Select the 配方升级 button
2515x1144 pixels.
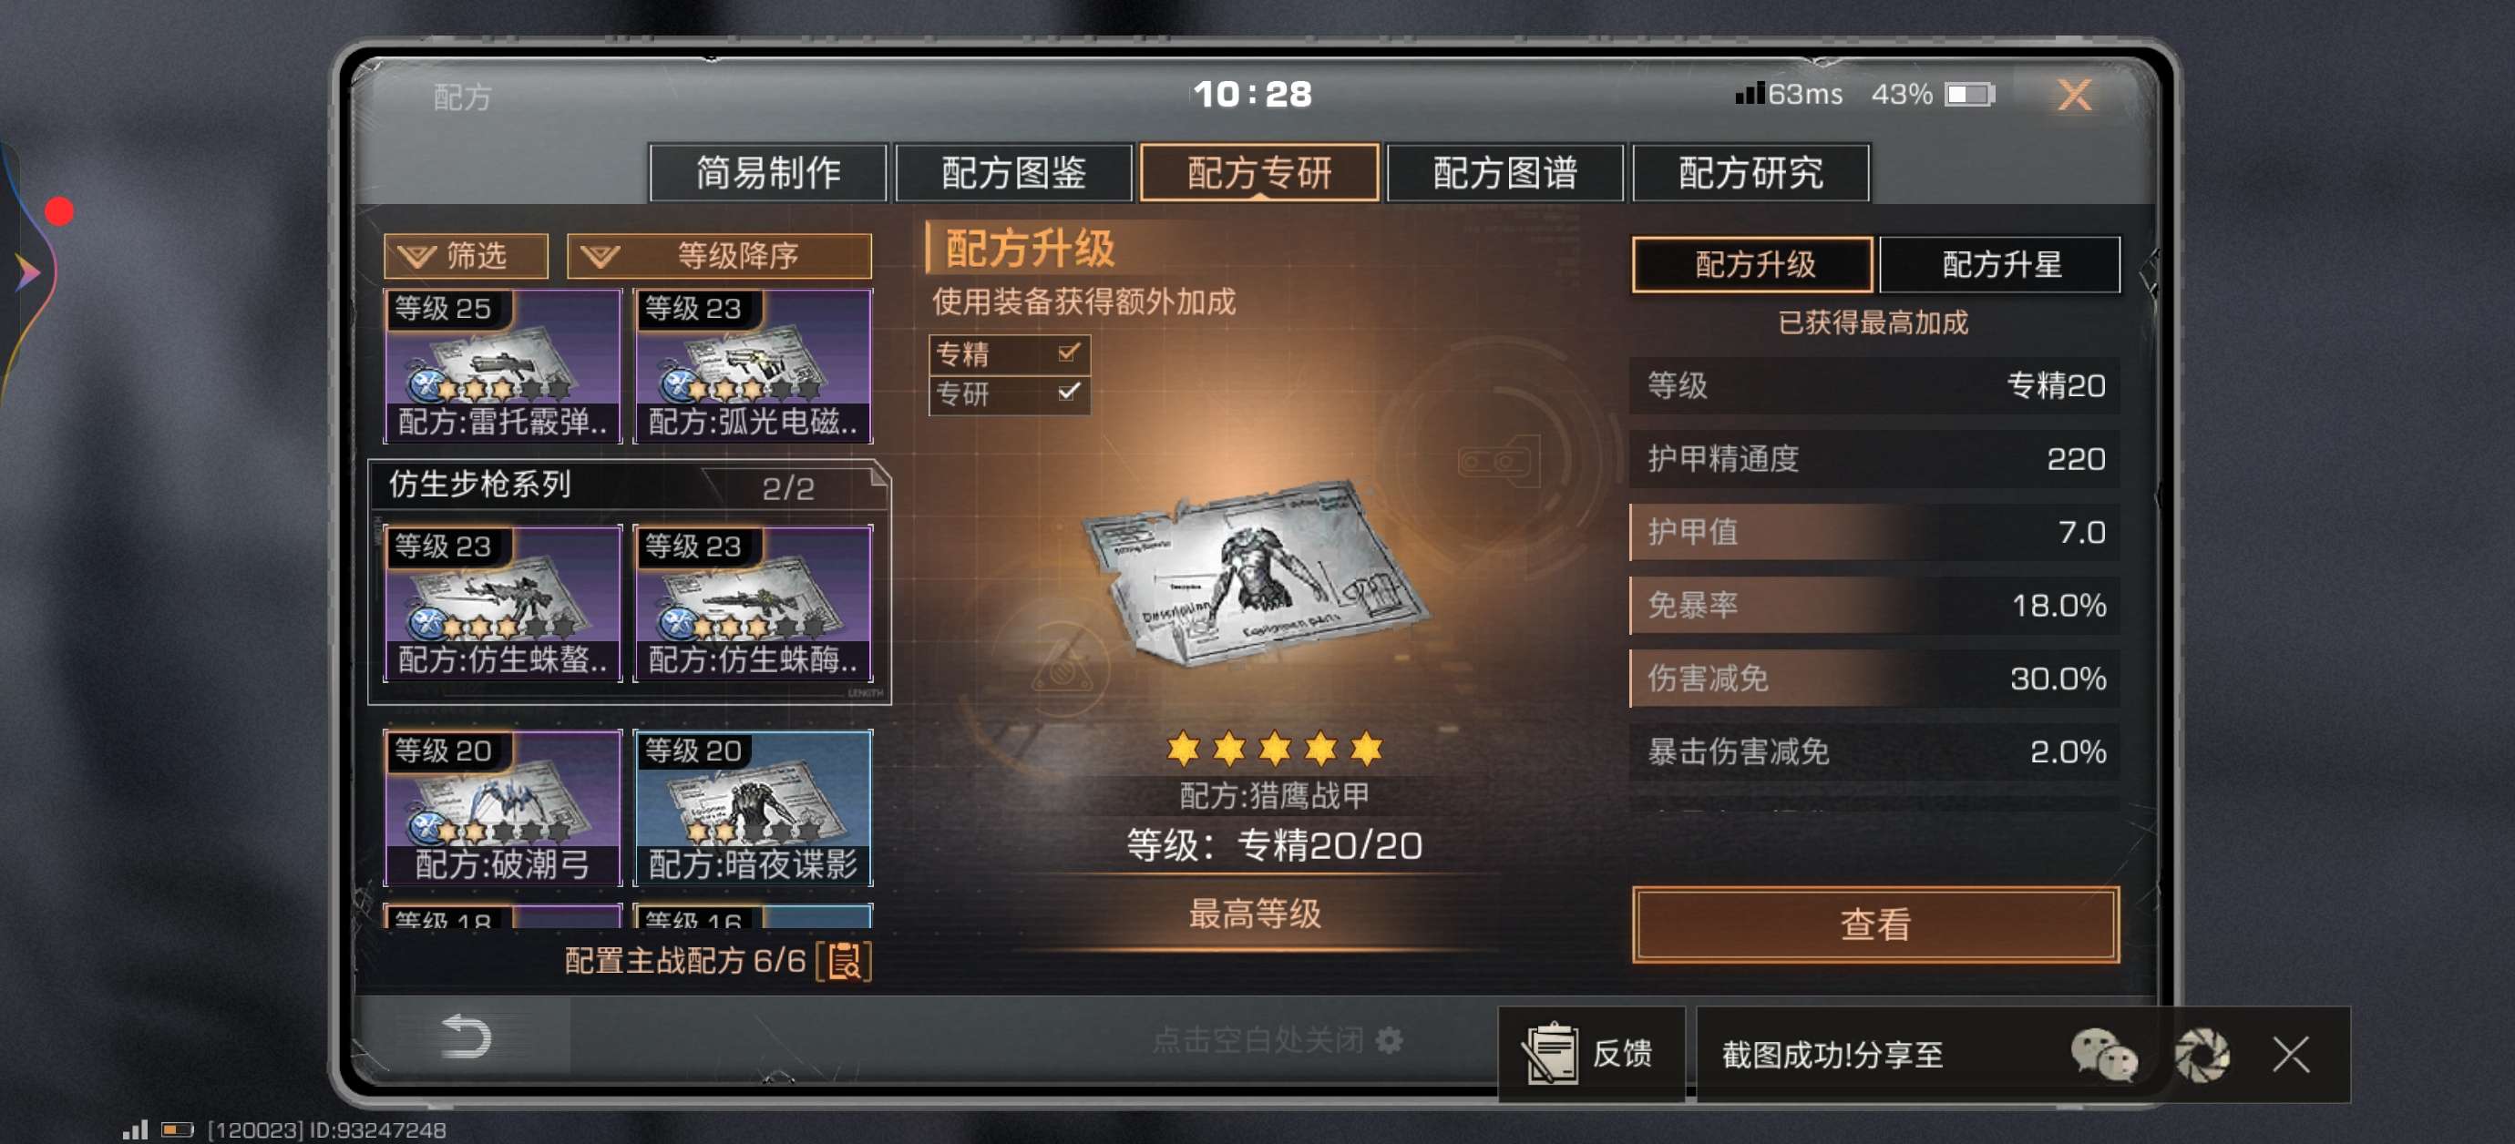tap(1753, 264)
